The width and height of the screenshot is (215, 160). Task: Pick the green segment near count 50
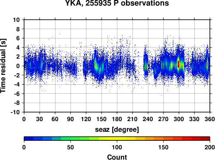pyautogui.click(x=71, y=139)
